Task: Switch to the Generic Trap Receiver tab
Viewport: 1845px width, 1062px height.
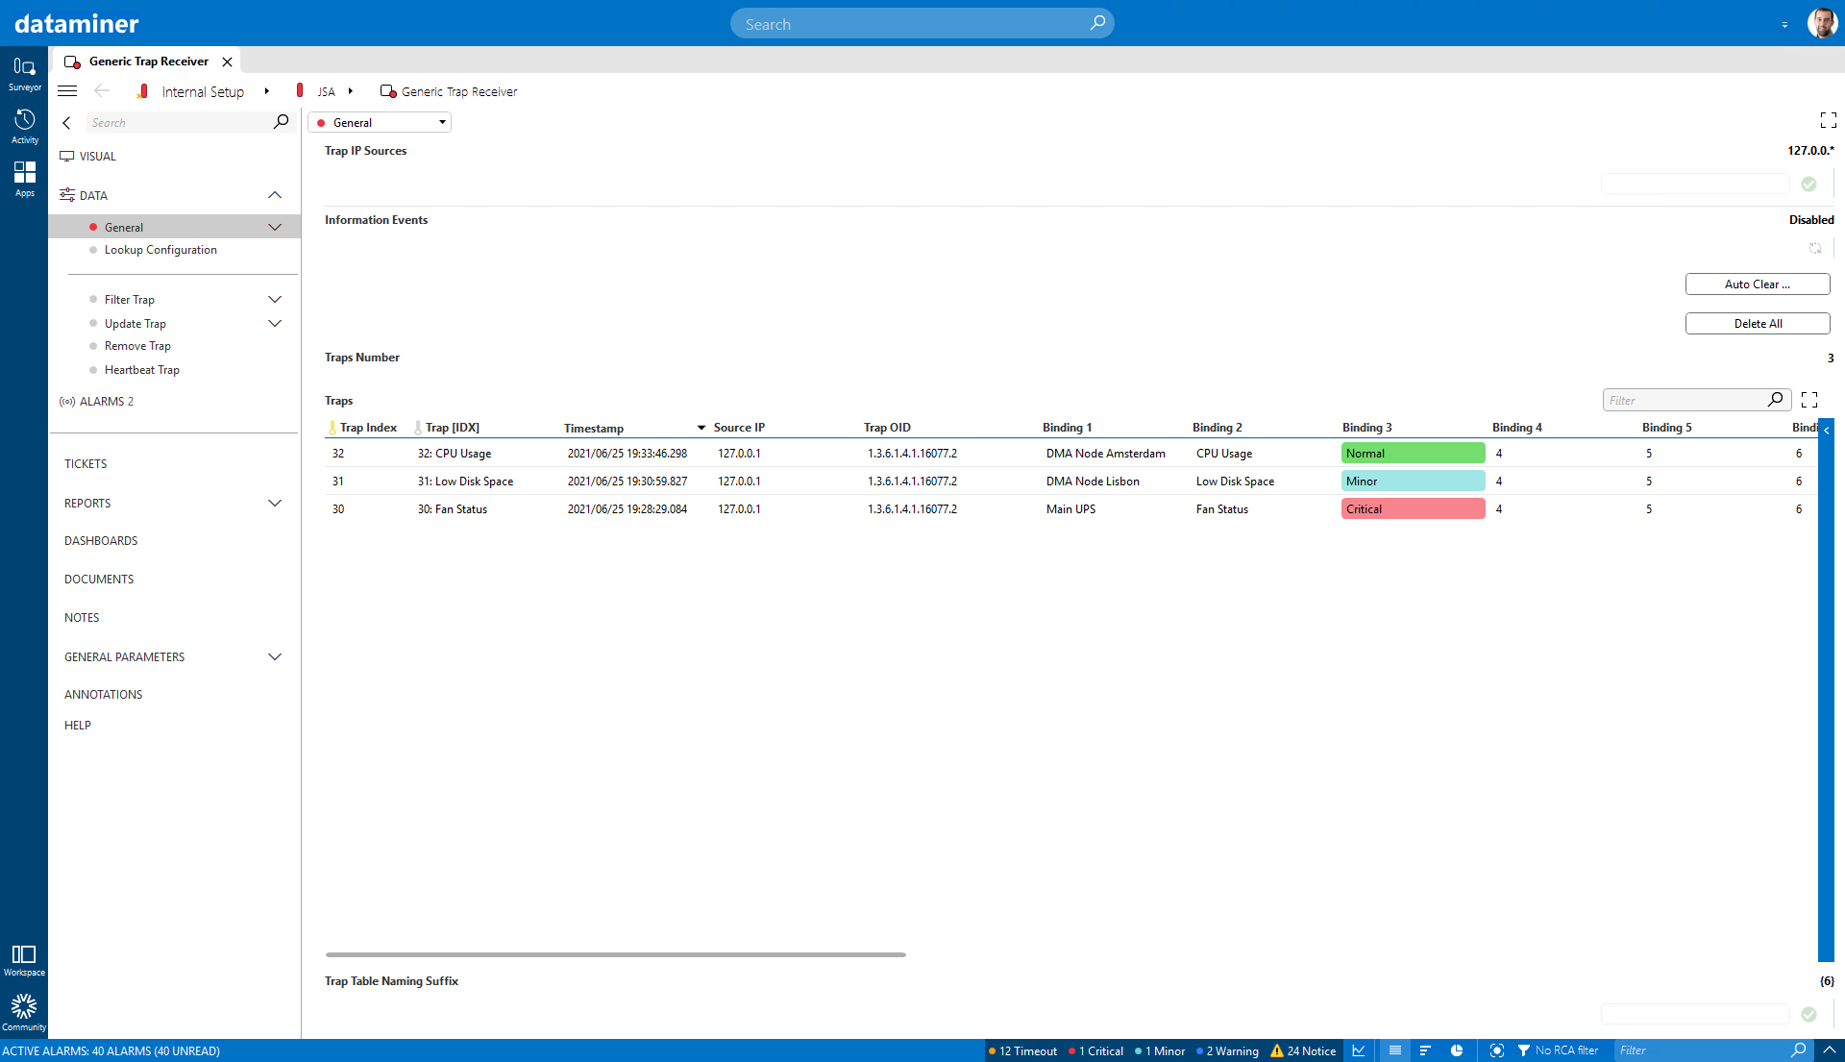Action: pos(148,62)
